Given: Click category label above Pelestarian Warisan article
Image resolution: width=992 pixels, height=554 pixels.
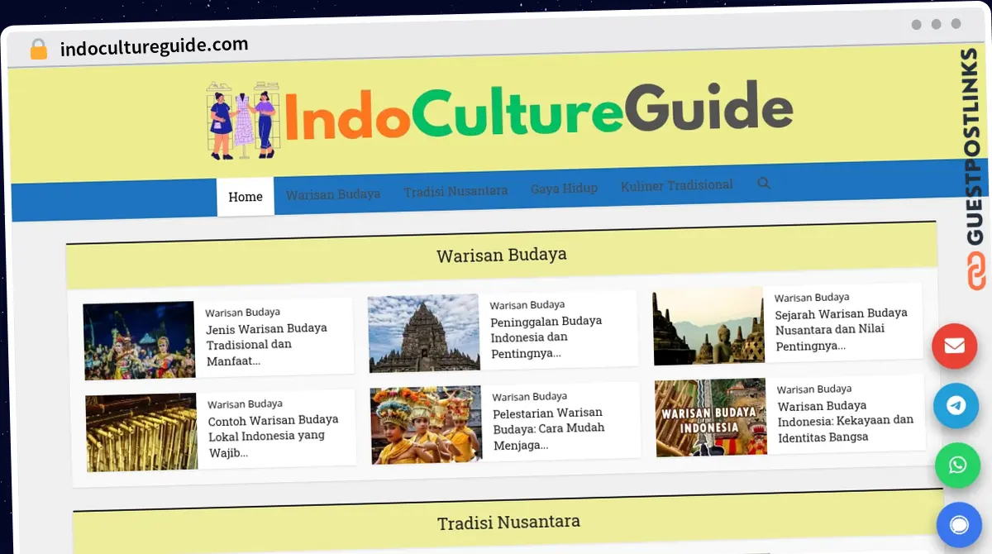Looking at the screenshot, I should coord(530,397).
